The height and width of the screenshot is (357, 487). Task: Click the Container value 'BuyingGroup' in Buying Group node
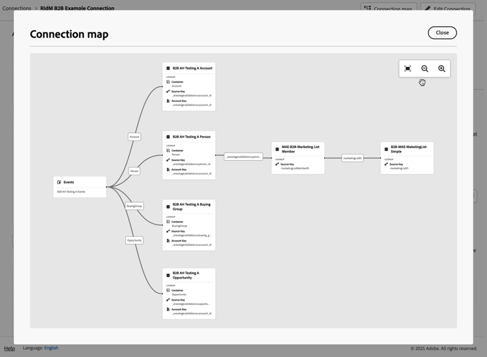coord(179,226)
